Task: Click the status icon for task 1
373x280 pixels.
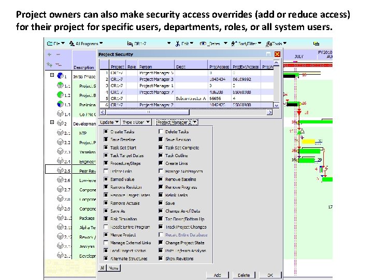Action: pos(60,76)
